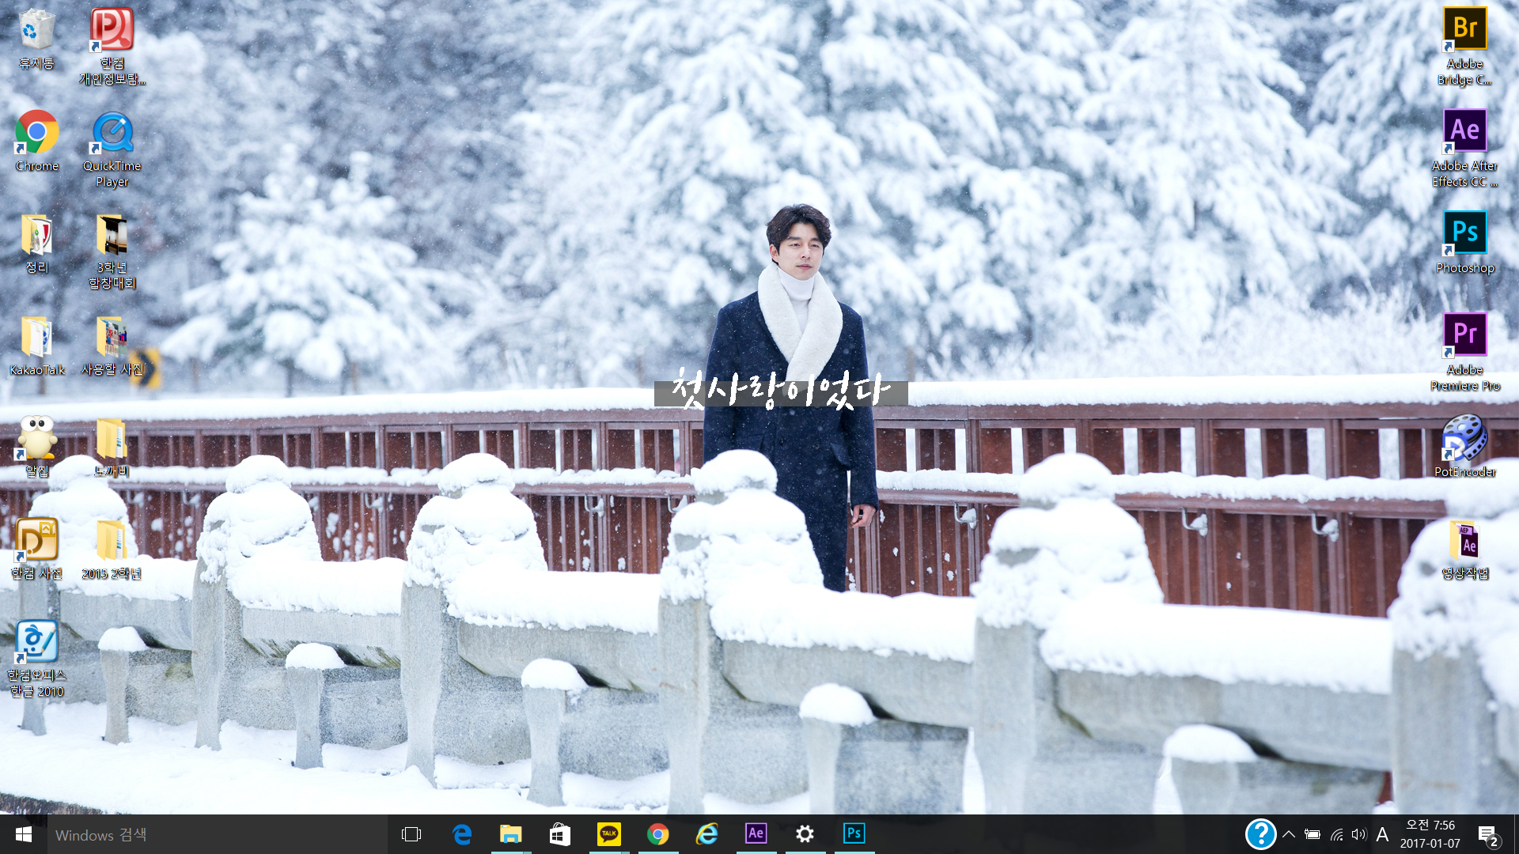Open the PotEncoder desktop shortcut
Image resolution: width=1519 pixels, height=854 pixels.
[1464, 437]
